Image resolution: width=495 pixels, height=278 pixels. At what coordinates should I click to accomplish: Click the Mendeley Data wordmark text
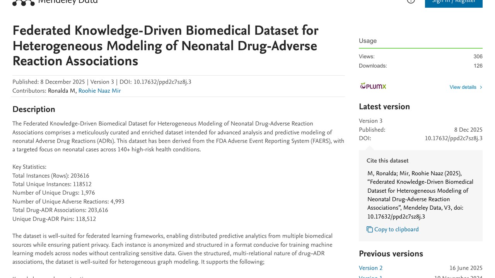68,2
